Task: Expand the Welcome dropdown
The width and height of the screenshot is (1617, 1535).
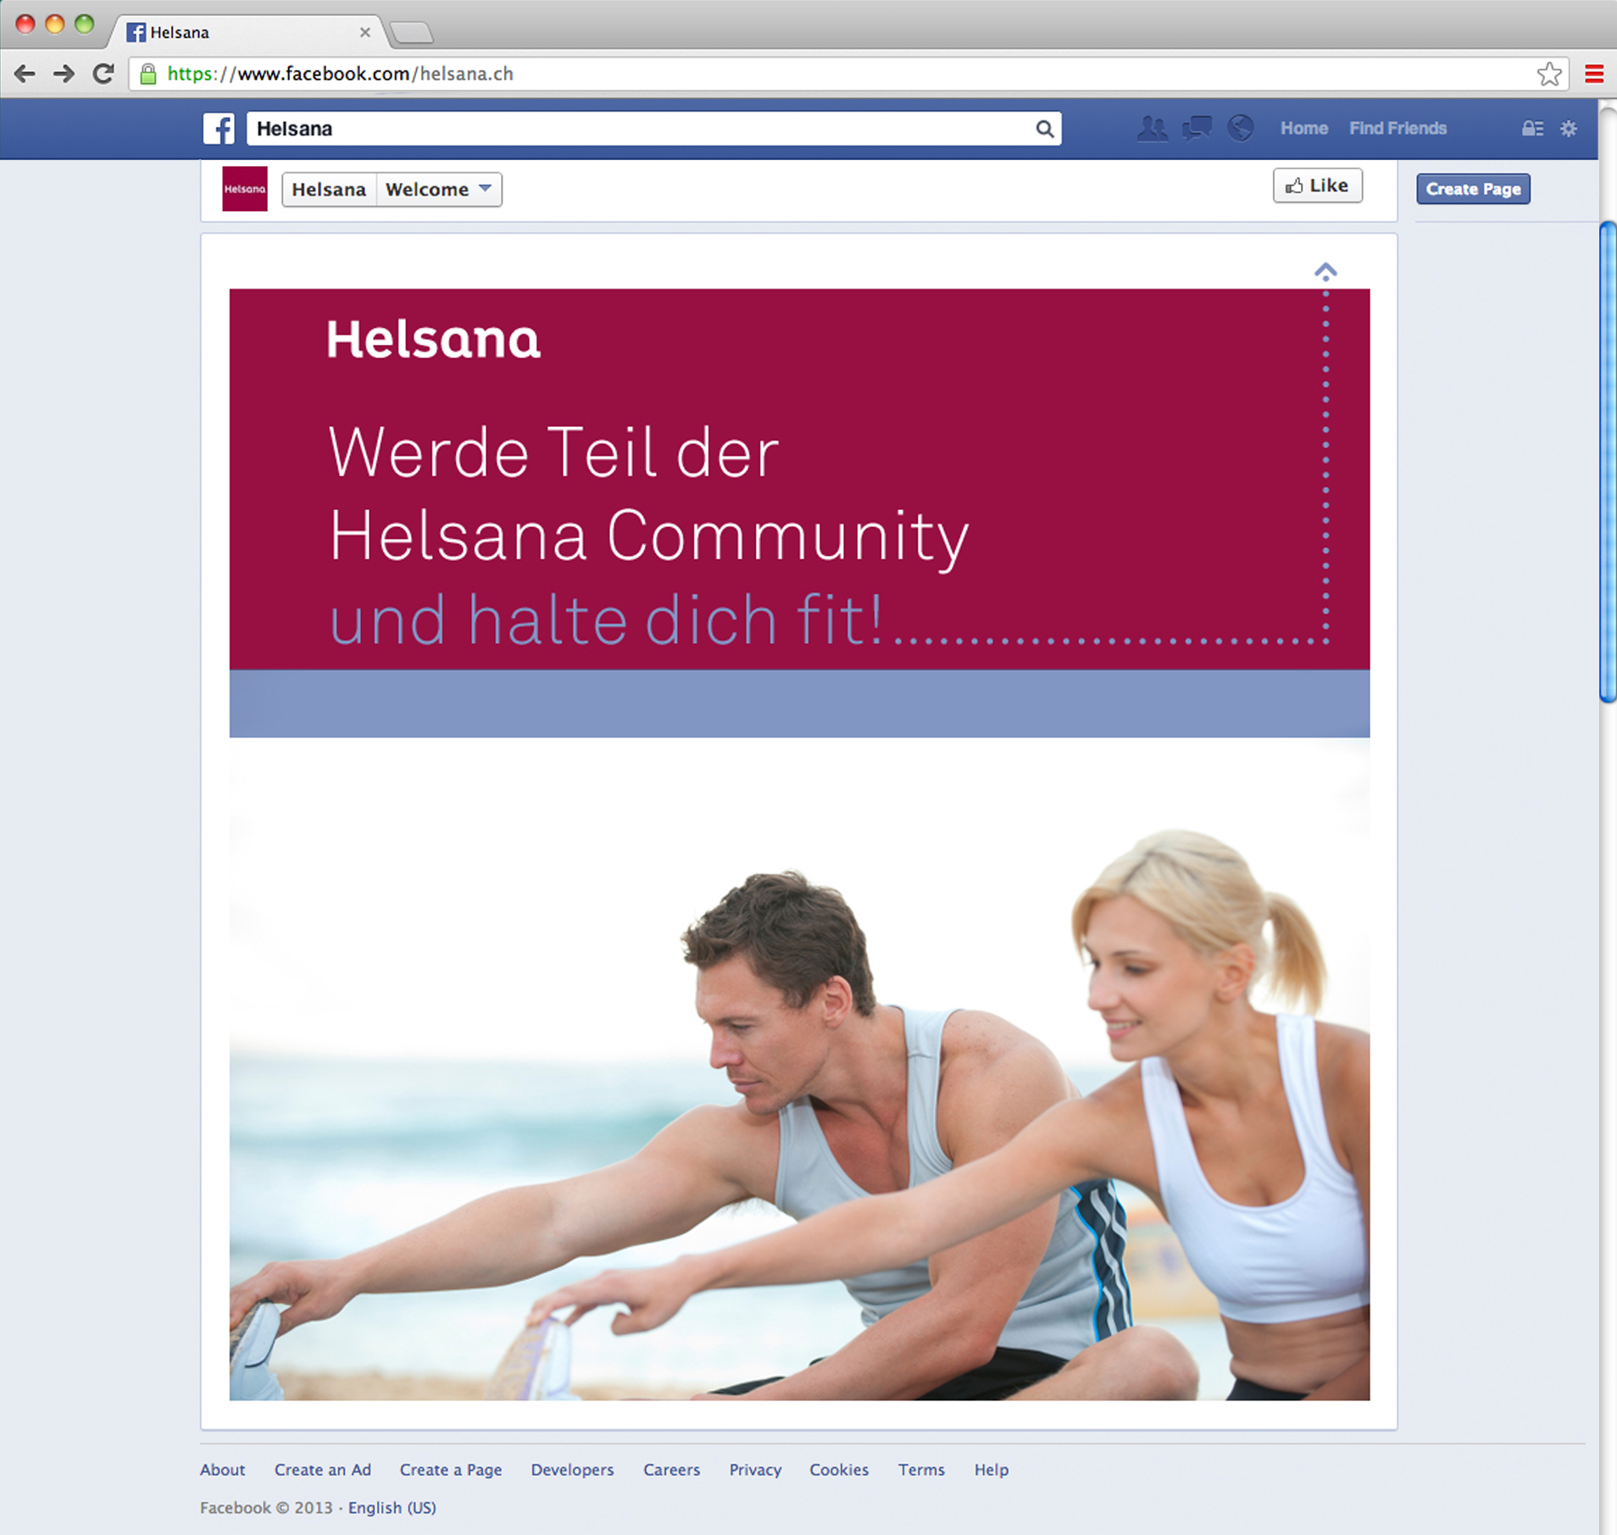Action: click(439, 190)
